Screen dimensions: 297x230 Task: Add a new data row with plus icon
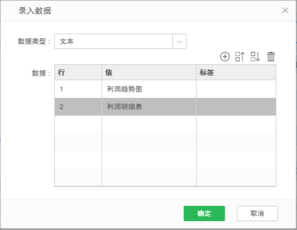tap(225, 57)
